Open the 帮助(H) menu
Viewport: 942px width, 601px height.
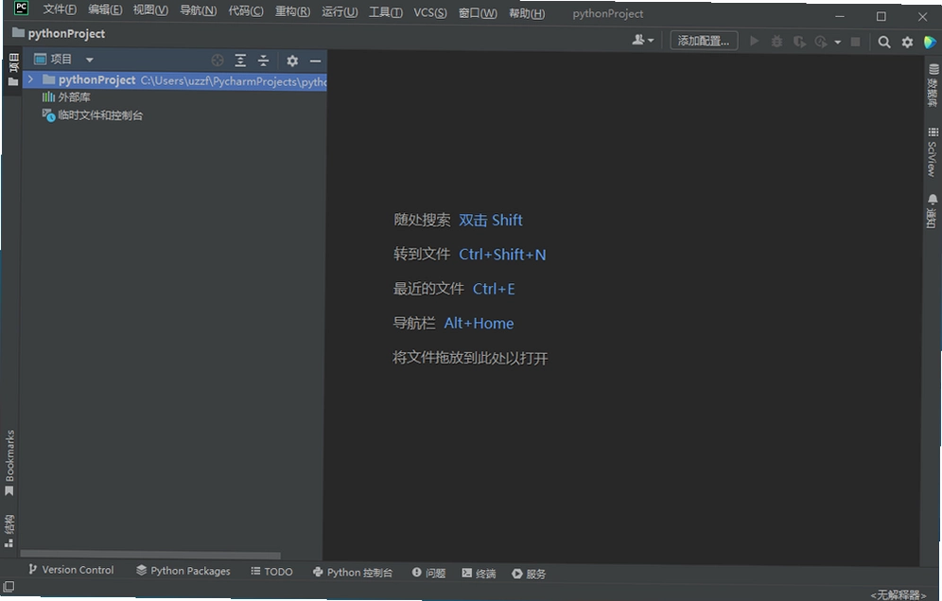point(527,13)
